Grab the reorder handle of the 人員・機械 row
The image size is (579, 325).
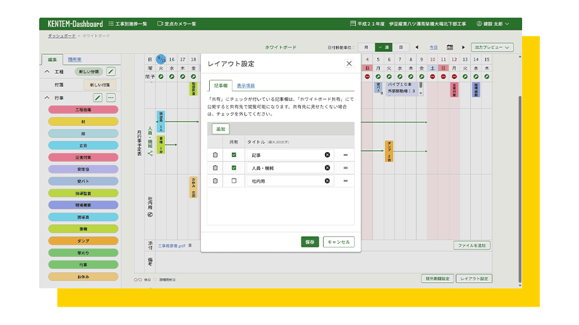346,168
